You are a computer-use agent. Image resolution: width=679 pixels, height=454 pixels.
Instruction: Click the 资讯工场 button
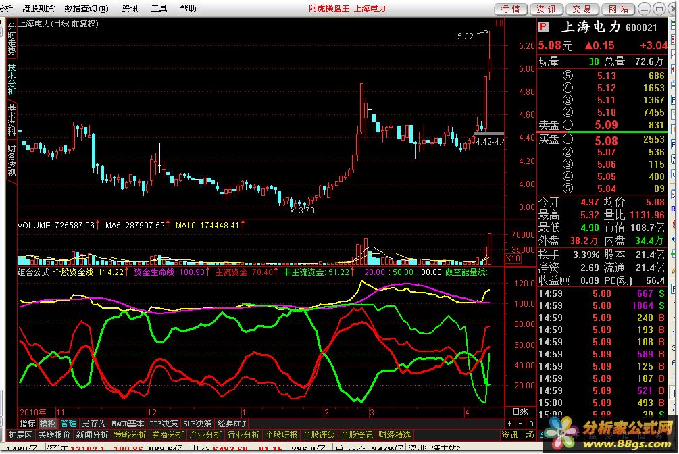pyautogui.click(x=518, y=435)
